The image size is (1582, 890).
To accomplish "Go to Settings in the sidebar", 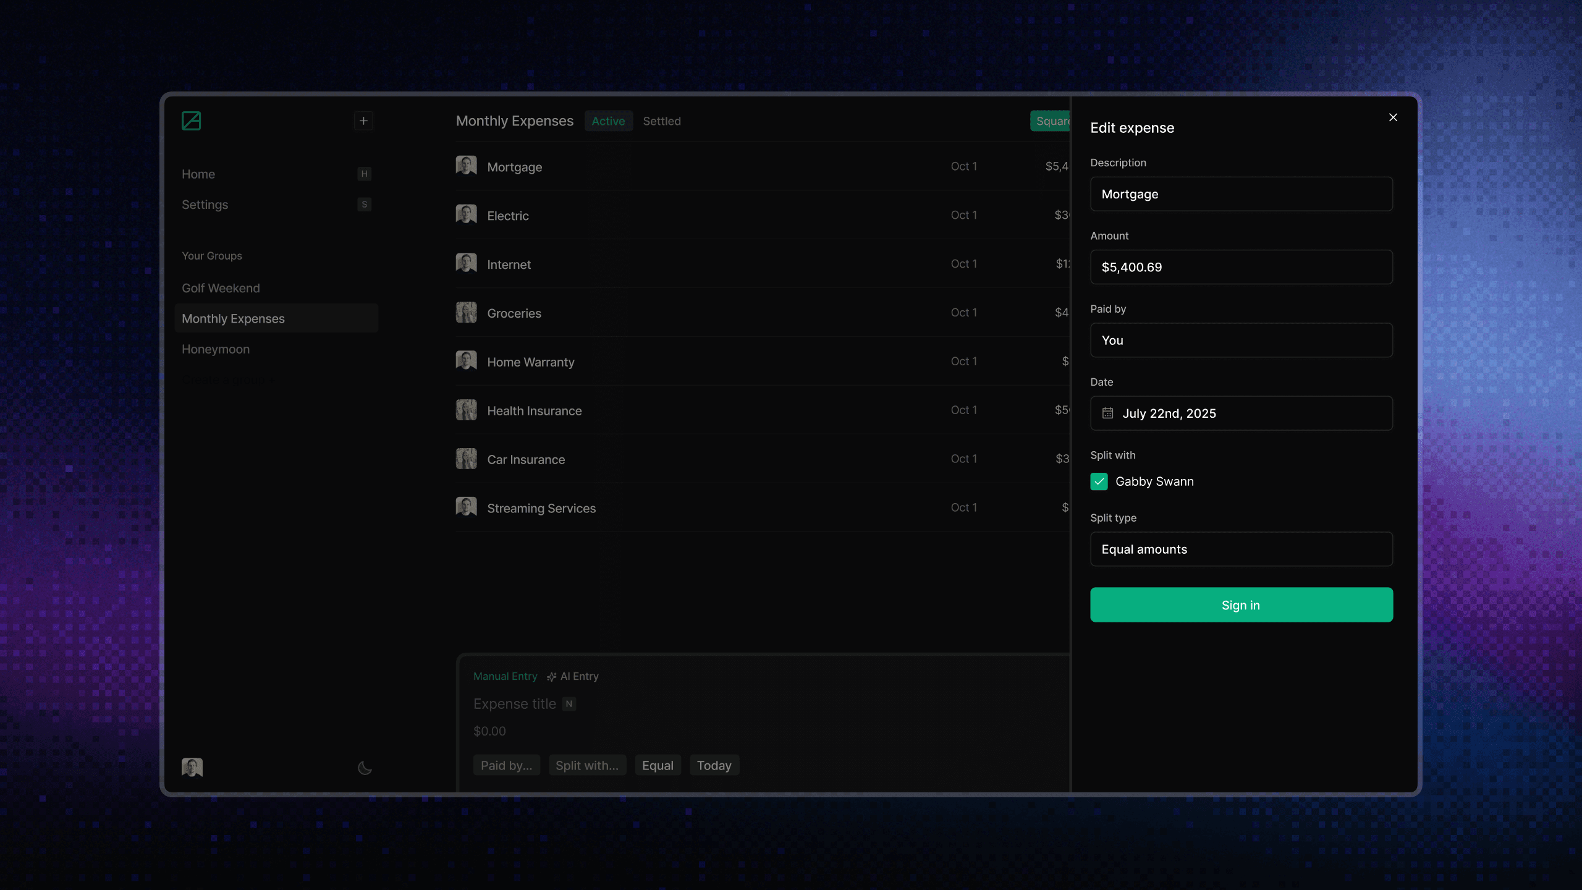I will click(x=205, y=205).
